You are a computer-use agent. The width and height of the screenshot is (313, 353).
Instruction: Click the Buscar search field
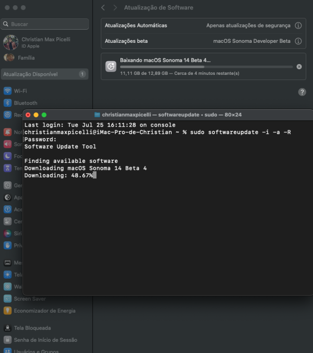(x=45, y=24)
